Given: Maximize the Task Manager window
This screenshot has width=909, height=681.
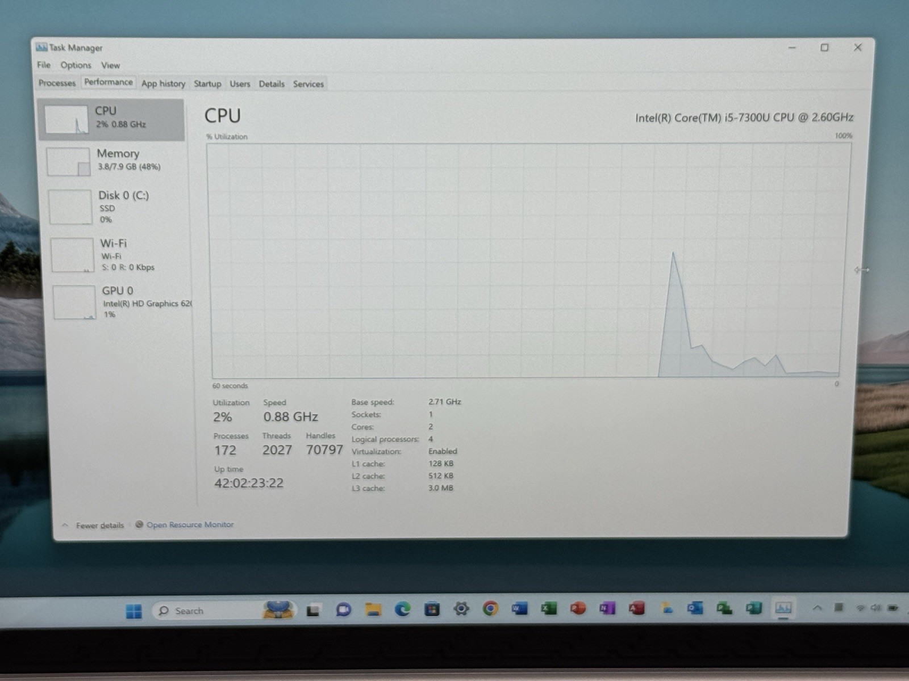Looking at the screenshot, I should click(x=824, y=48).
